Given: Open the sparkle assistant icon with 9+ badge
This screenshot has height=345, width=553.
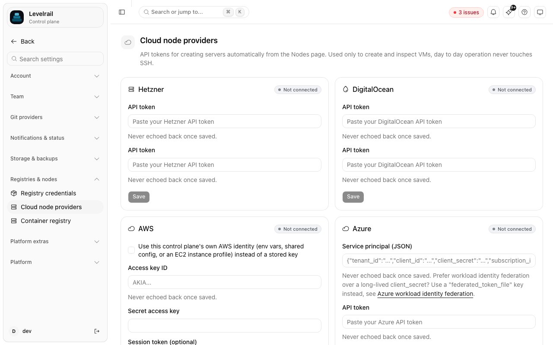Looking at the screenshot, I should point(509,12).
